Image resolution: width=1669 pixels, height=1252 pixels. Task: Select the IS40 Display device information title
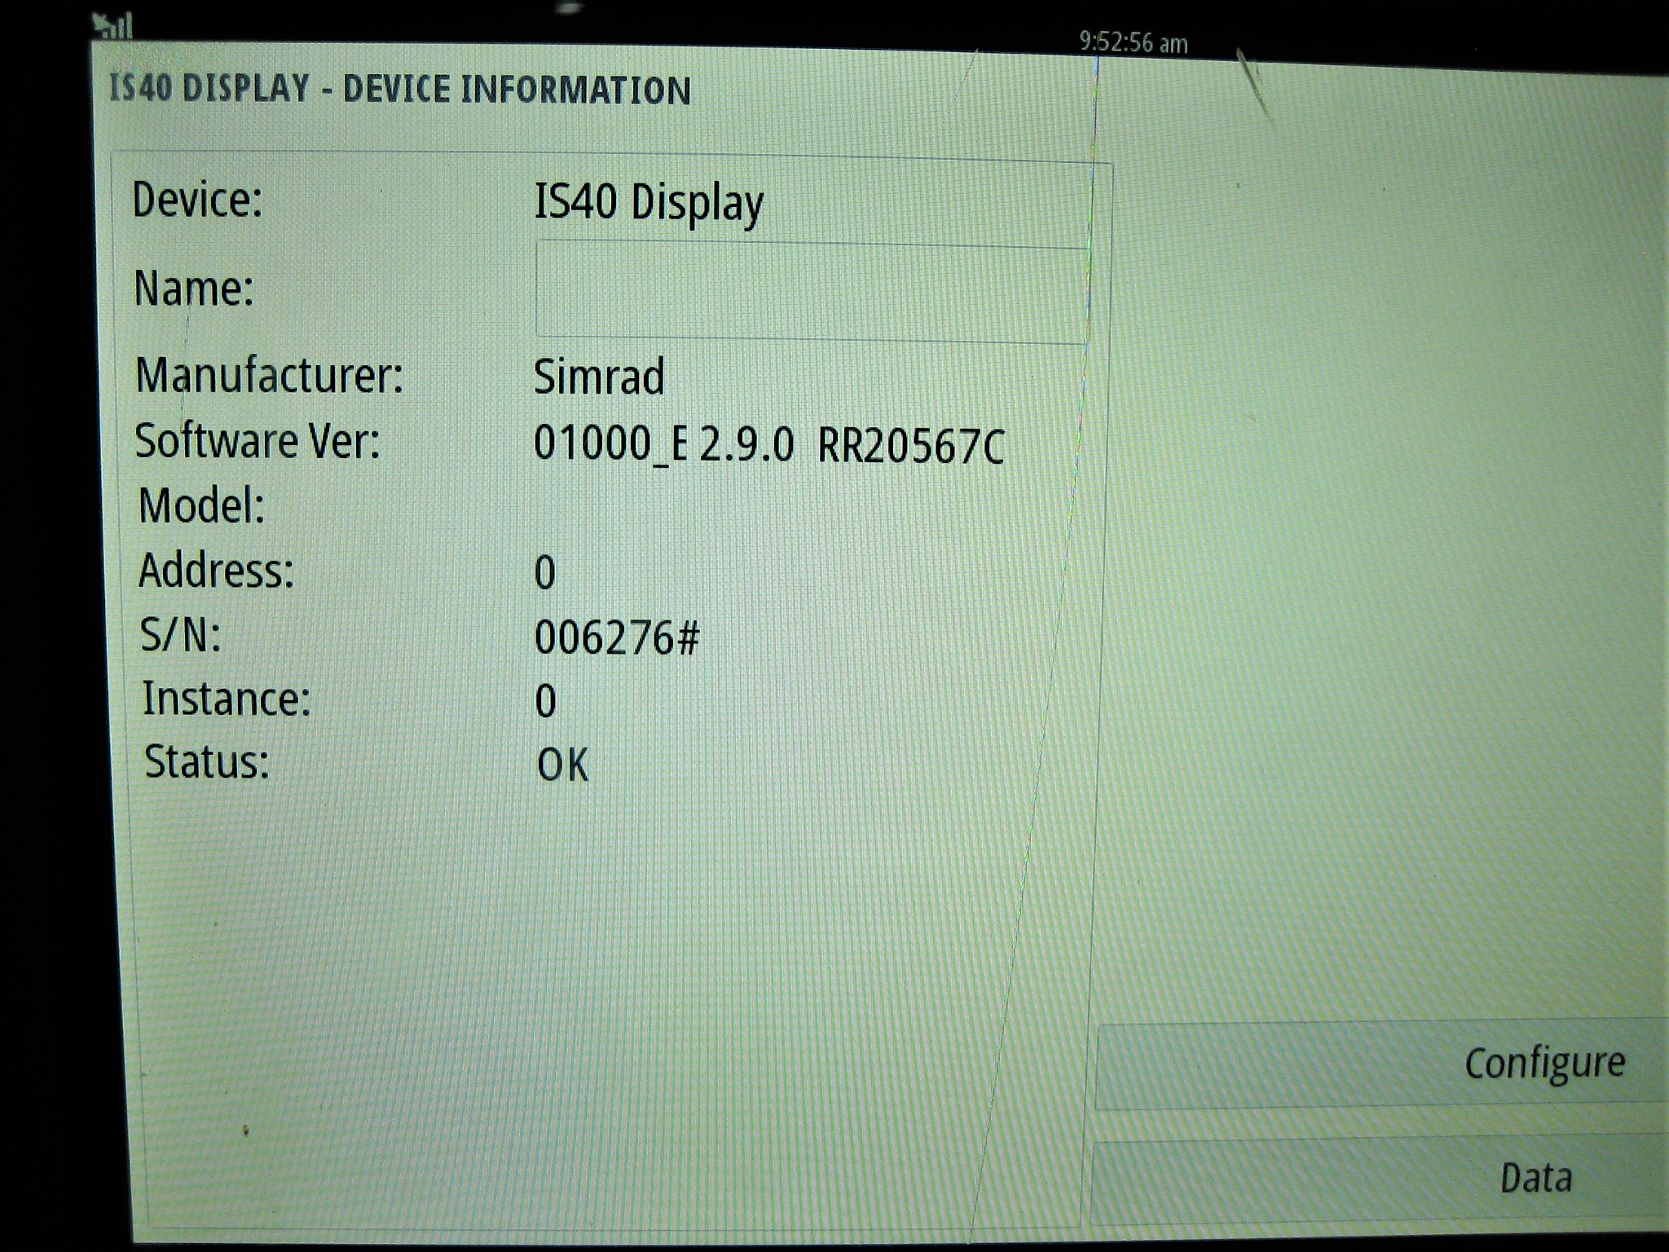pyautogui.click(x=400, y=89)
